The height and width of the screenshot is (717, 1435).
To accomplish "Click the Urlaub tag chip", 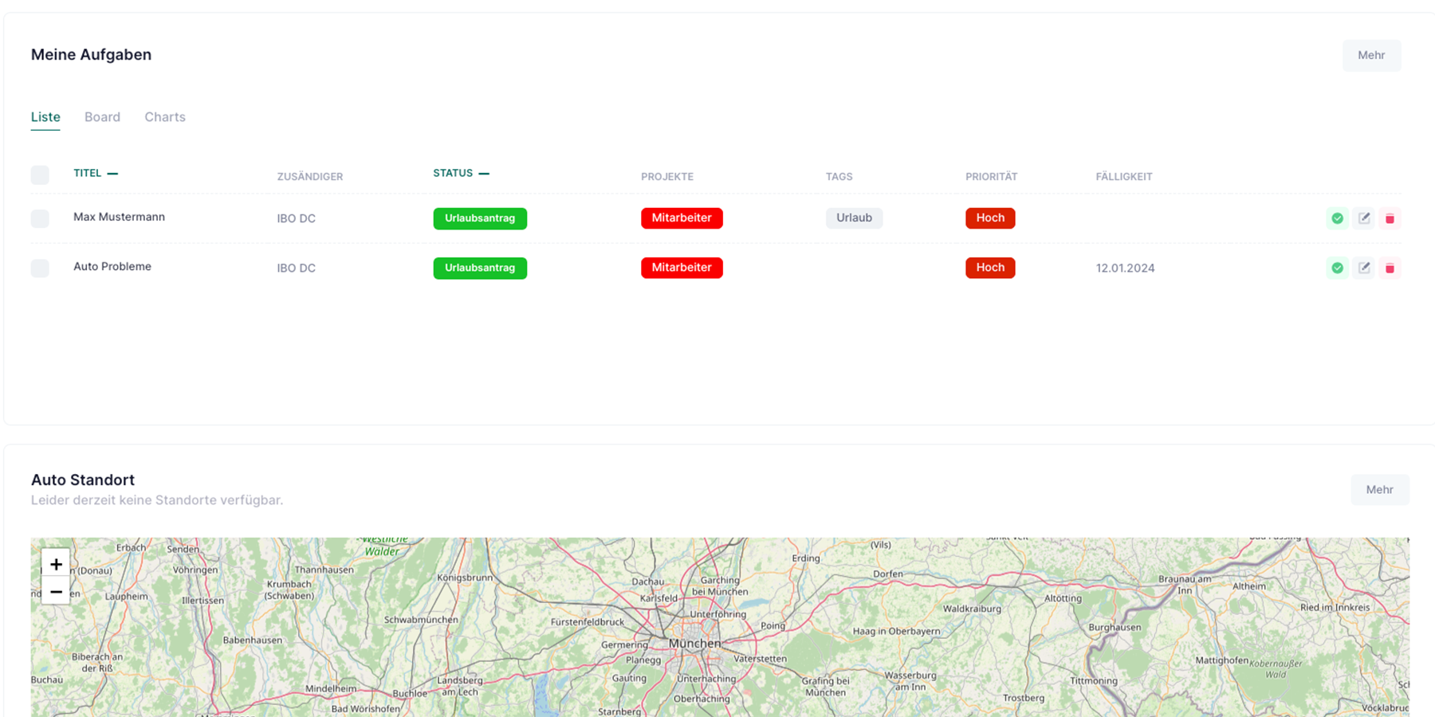I will click(854, 218).
